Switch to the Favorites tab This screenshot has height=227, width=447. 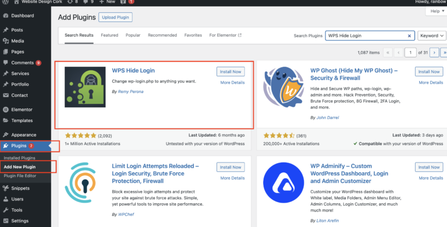pos(193,35)
